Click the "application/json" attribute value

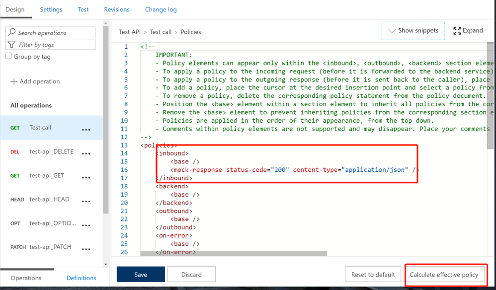[x=375, y=170]
